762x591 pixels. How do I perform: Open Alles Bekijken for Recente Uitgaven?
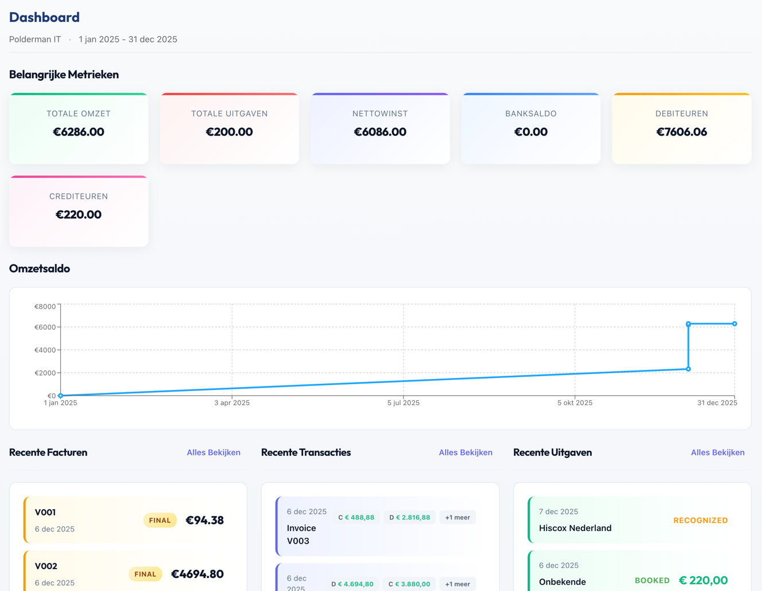[x=717, y=452]
